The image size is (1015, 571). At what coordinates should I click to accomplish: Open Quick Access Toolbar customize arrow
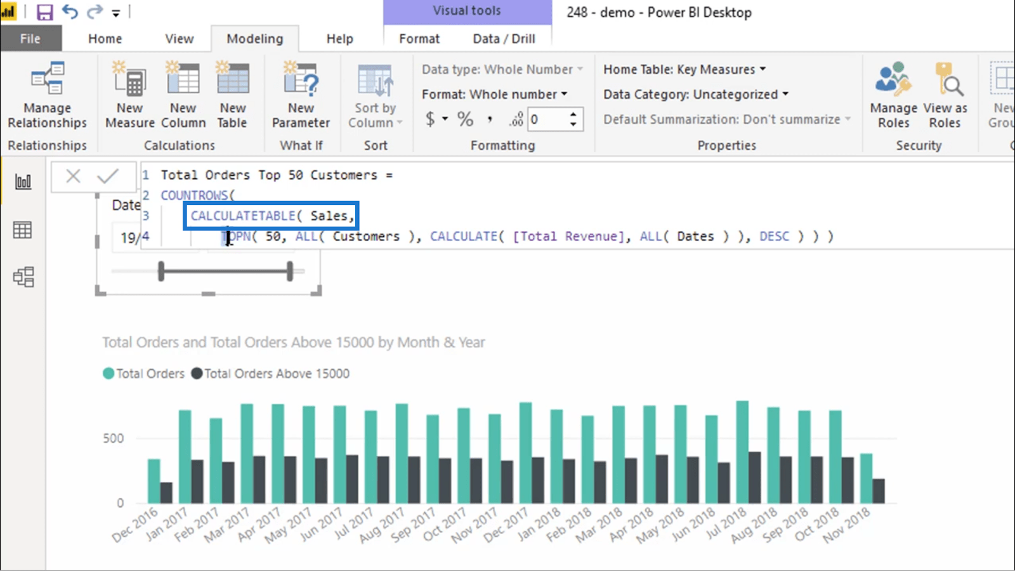pos(115,13)
